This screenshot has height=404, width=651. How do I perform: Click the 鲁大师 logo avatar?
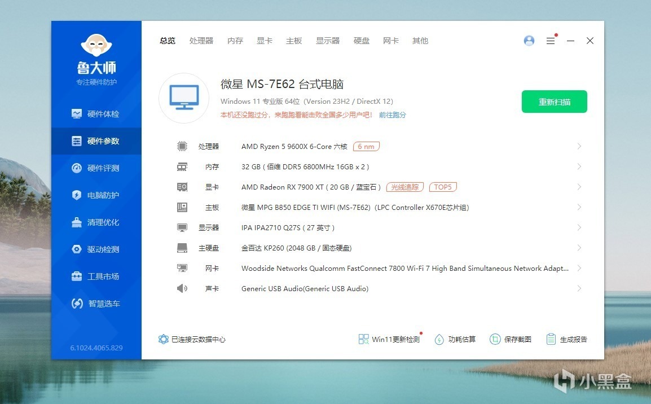(x=96, y=45)
